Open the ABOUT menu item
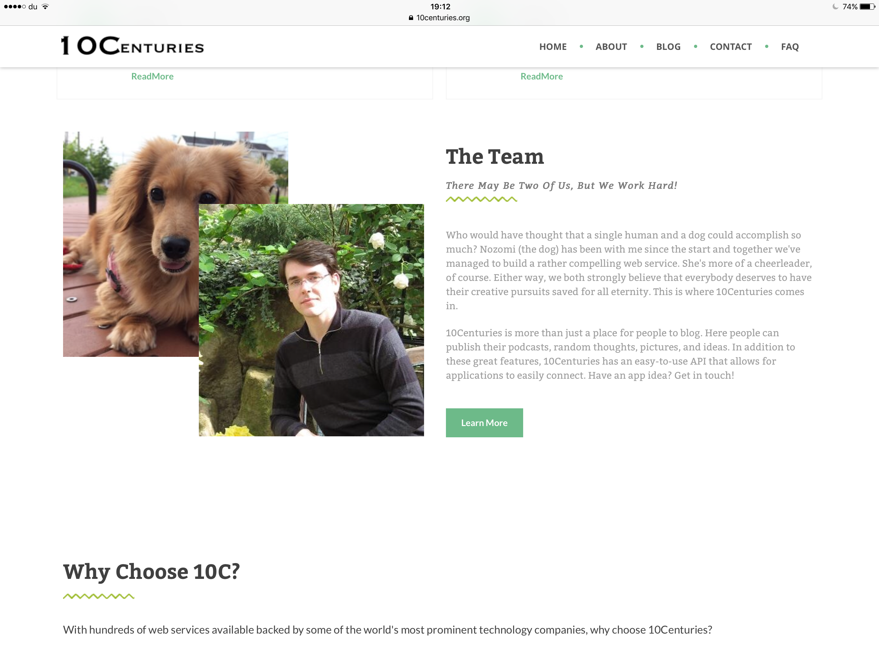 click(x=611, y=47)
